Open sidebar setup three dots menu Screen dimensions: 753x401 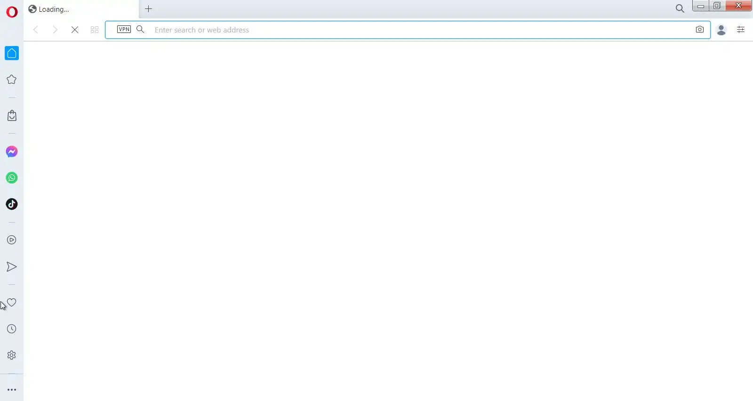pyautogui.click(x=12, y=390)
